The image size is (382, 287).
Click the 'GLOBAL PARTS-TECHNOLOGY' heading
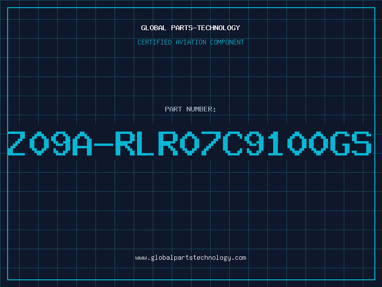click(191, 28)
